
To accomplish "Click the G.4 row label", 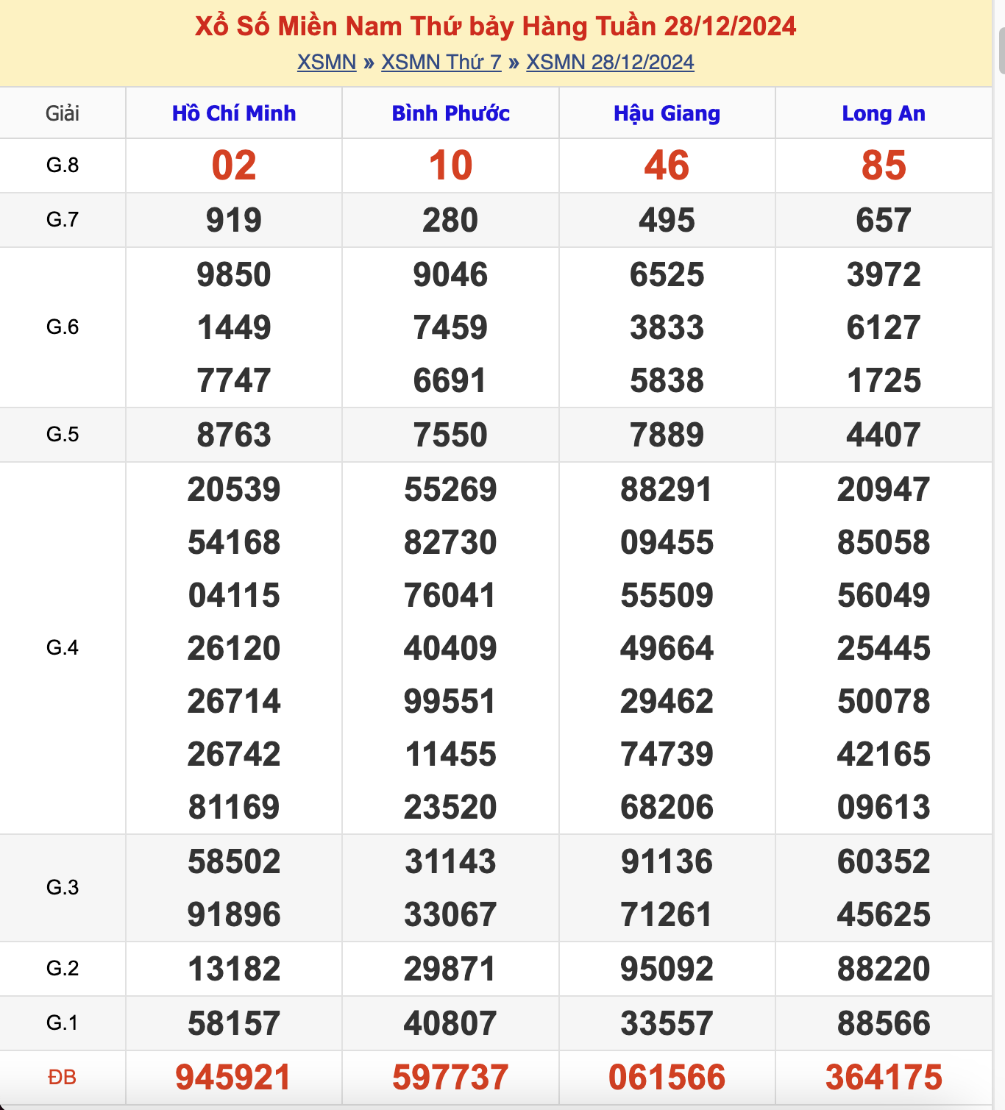I will [63, 648].
